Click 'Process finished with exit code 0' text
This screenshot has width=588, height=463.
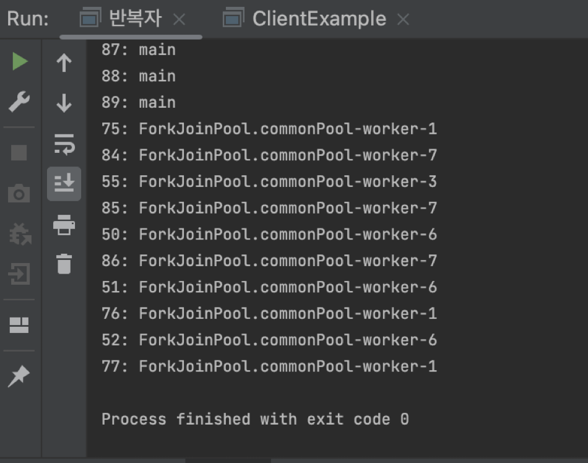click(256, 419)
